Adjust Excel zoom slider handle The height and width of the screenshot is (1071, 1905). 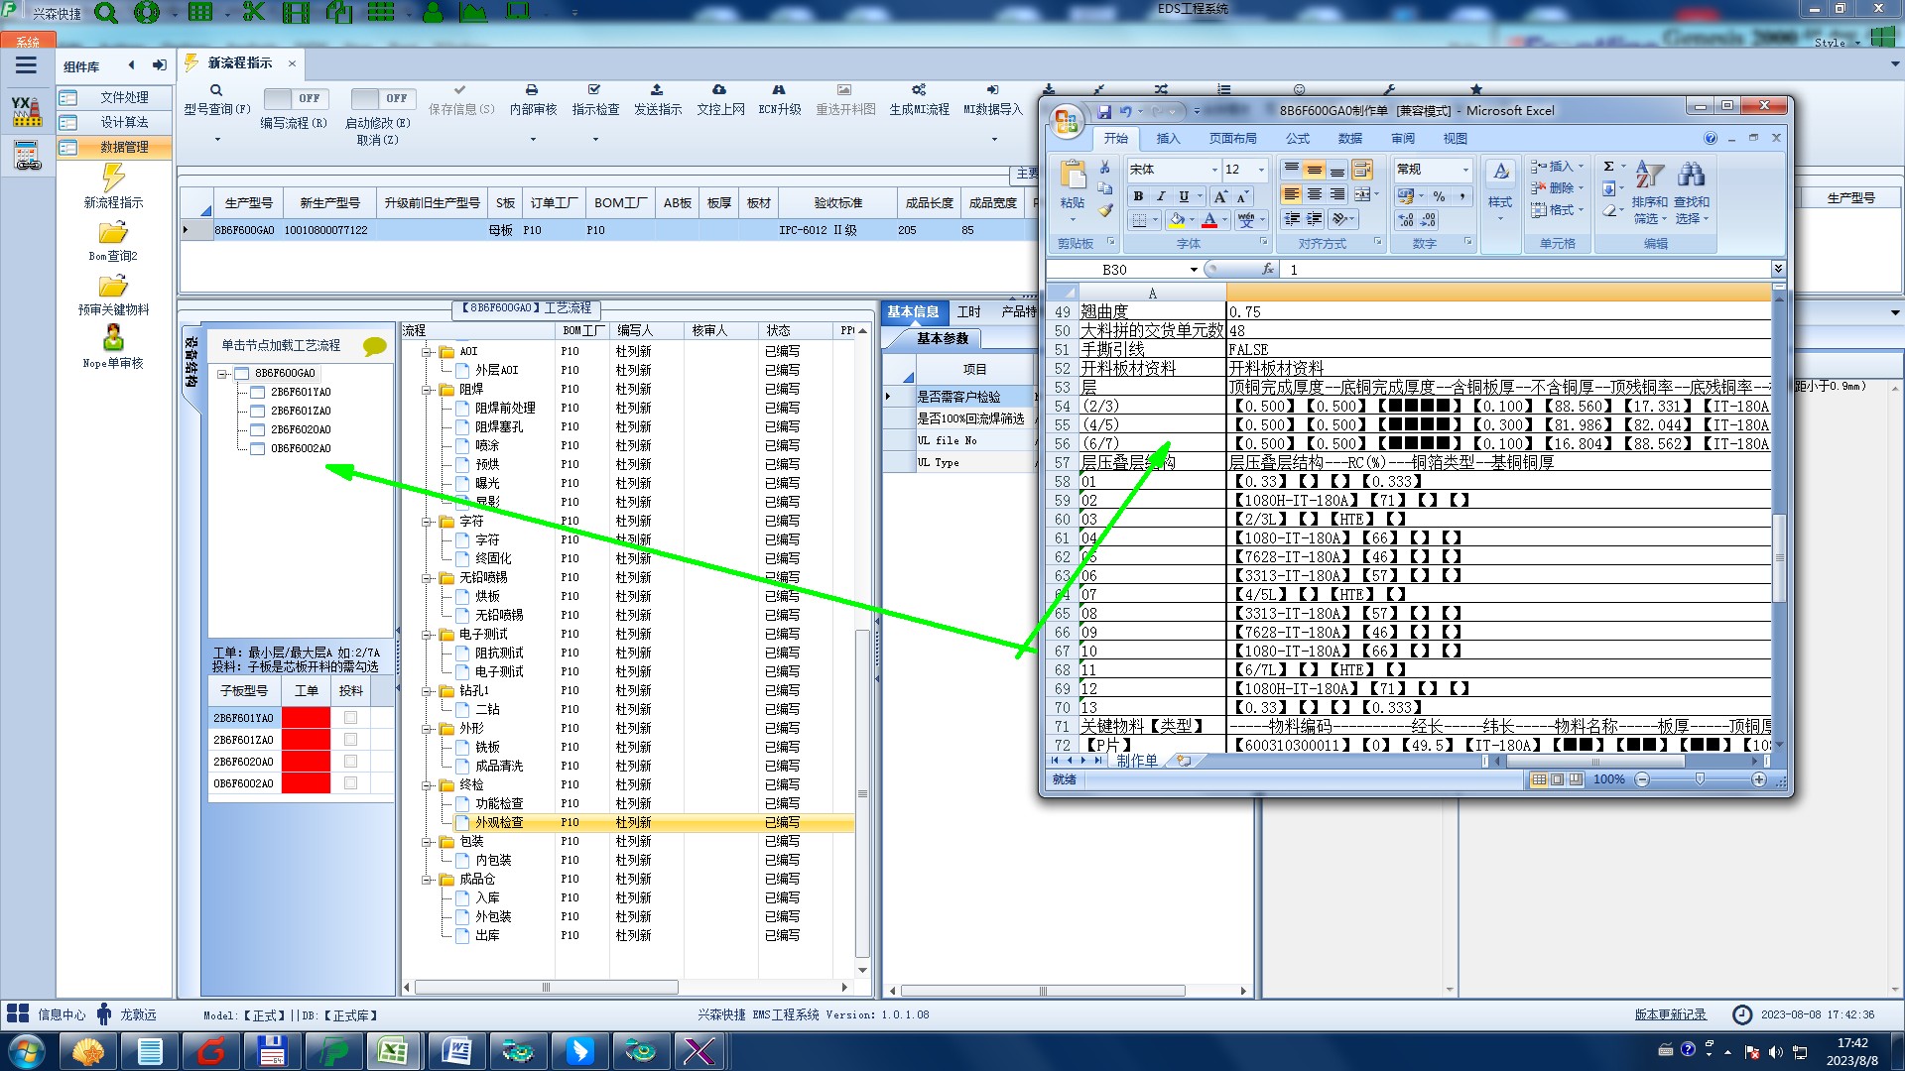pos(1700,779)
